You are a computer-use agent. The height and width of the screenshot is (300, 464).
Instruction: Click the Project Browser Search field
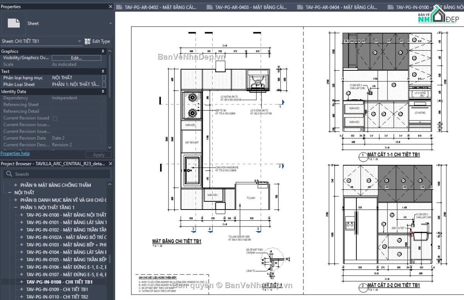pyautogui.click(x=56, y=174)
